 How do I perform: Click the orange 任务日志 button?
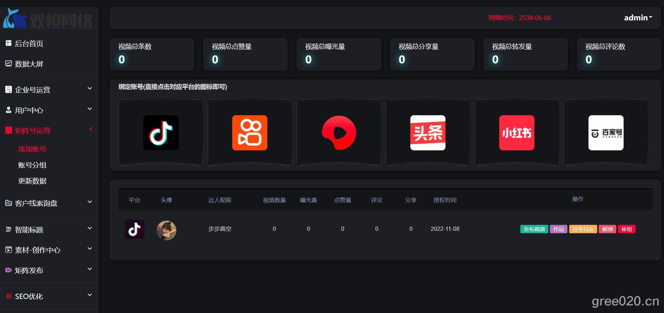coord(582,229)
